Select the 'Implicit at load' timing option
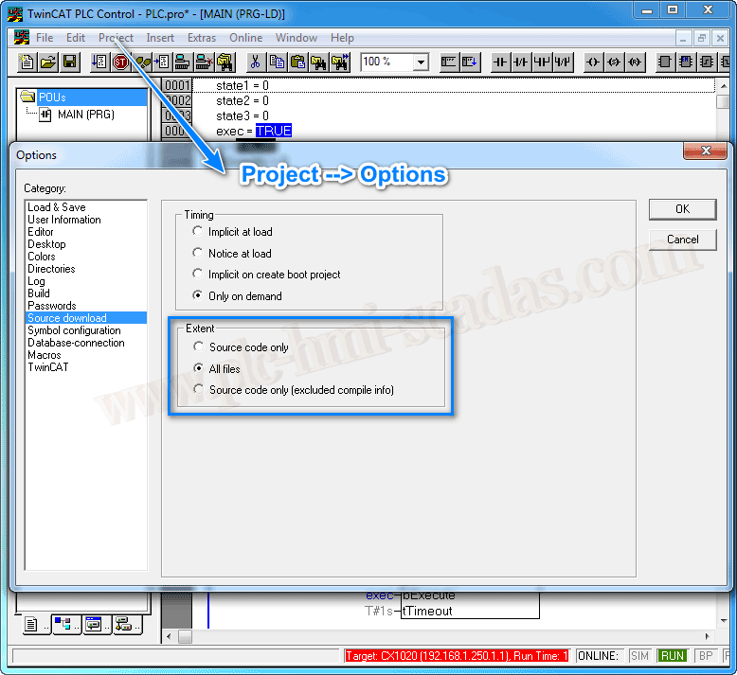This screenshot has height=675, width=737. point(197,232)
